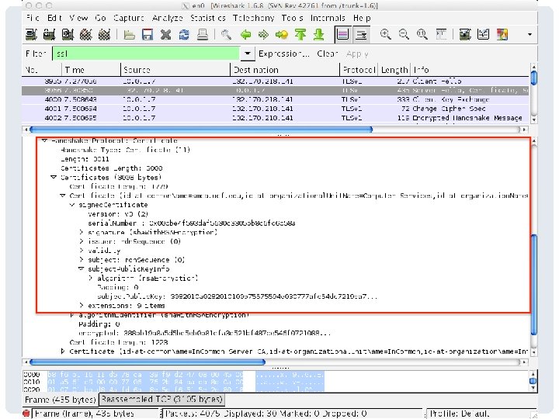The width and height of the screenshot is (559, 419).
Task: Select the subjectPublicKey value line
Action: tap(237, 296)
